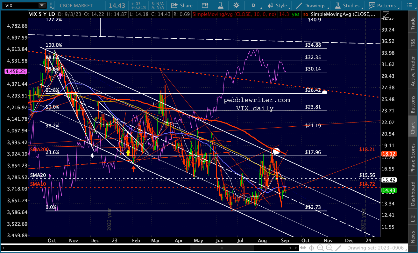Open the D timeframe aggregation dropdown
The height and width of the screenshot is (253, 418).
(254, 5)
